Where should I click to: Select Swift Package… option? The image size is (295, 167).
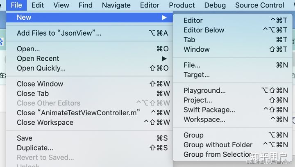[x=233, y=110]
